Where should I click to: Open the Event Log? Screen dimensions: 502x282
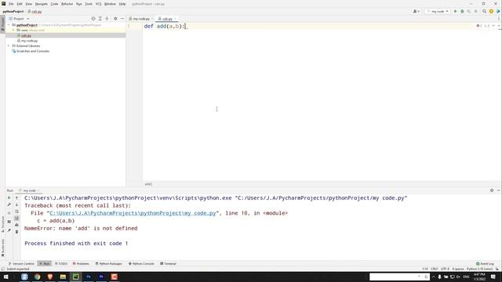click(485, 264)
